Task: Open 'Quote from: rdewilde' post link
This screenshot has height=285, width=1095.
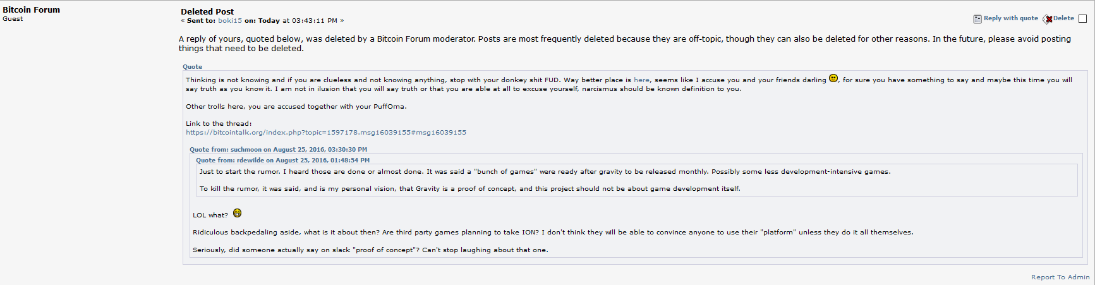Action: 282,161
